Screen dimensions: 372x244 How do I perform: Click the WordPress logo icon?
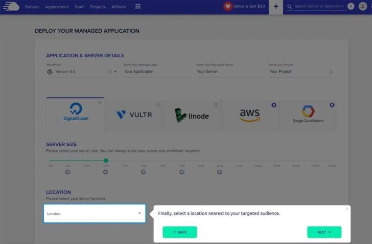[x=50, y=72]
